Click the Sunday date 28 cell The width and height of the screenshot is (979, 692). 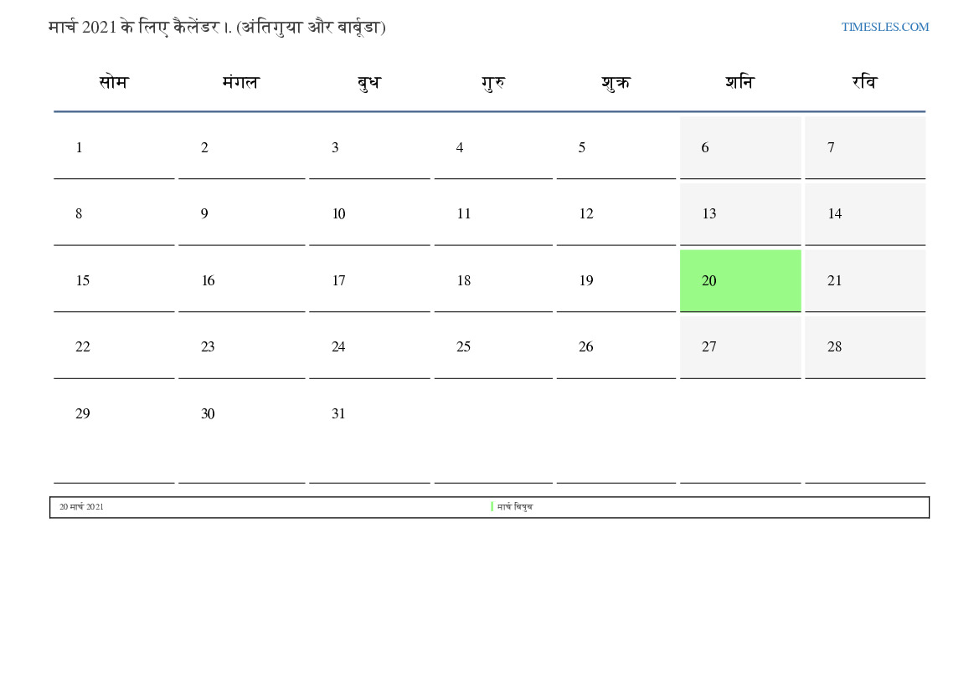(864, 347)
